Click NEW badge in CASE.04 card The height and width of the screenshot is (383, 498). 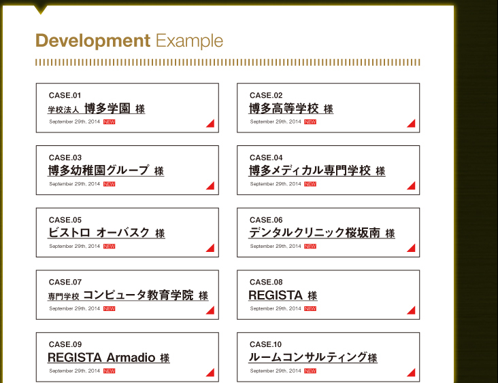coord(310,184)
